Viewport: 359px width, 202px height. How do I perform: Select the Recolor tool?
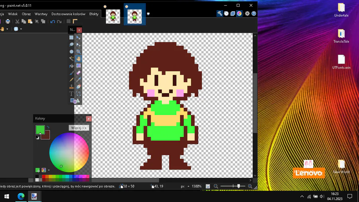click(x=79, y=87)
